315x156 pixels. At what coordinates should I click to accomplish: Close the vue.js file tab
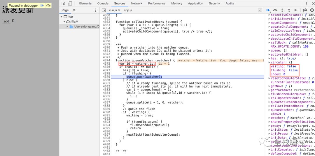[x=119, y=10]
